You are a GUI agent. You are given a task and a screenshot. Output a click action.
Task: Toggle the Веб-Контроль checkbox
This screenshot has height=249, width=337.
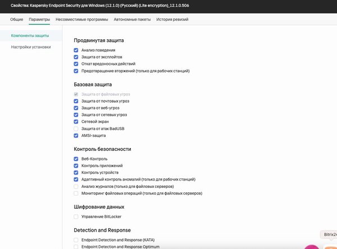click(76, 159)
